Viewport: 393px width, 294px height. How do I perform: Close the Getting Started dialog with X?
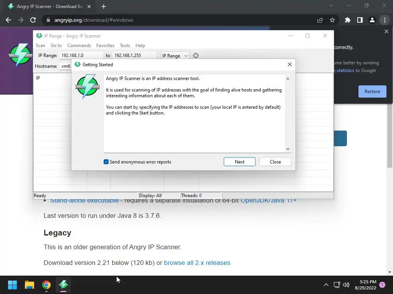290,64
